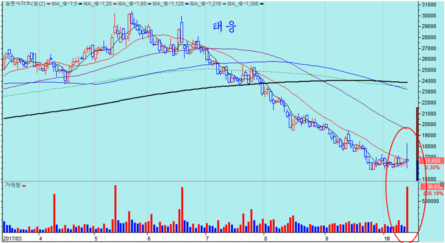Select the 2017/03 date on time axis
Image resolution: width=445 pixels, height=243 pixels.
(12, 238)
